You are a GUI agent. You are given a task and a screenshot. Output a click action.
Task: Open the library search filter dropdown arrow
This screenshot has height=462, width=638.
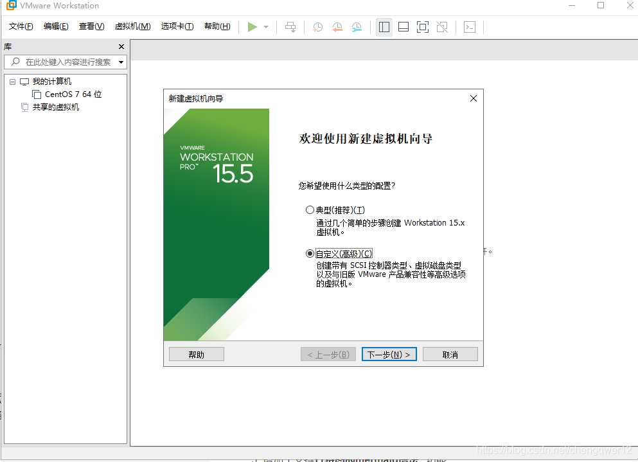(x=120, y=62)
